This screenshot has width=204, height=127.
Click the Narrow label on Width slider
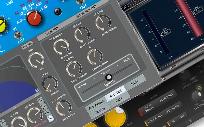click(82, 86)
